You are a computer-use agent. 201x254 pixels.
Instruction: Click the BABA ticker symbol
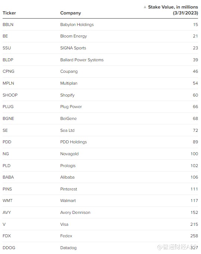pos(8,177)
